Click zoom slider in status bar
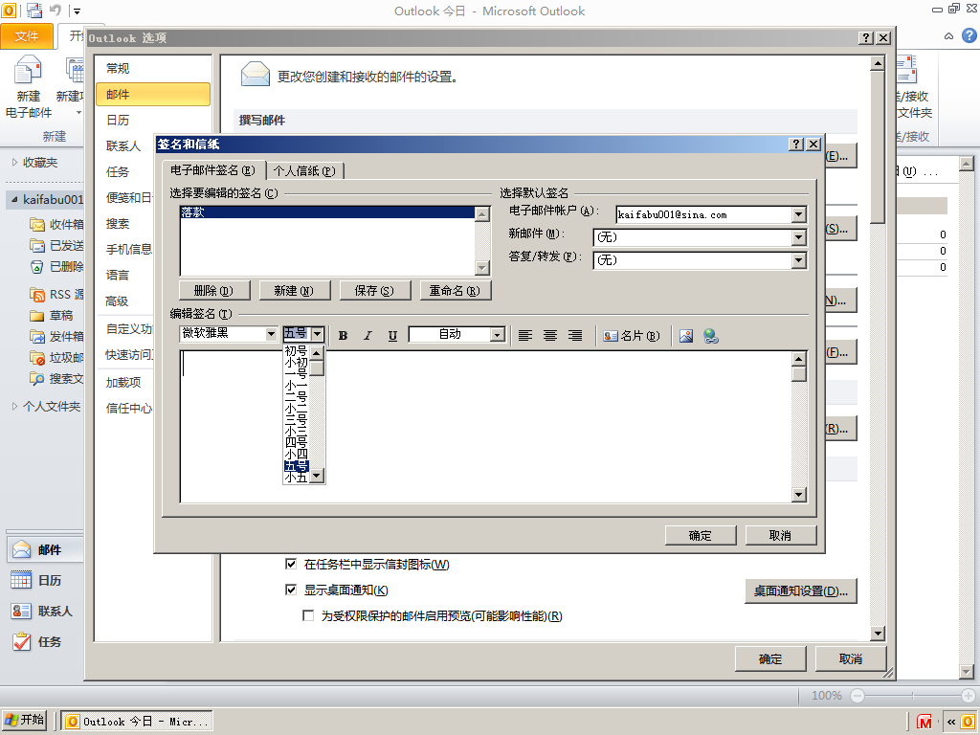980x735 pixels. pos(912,696)
